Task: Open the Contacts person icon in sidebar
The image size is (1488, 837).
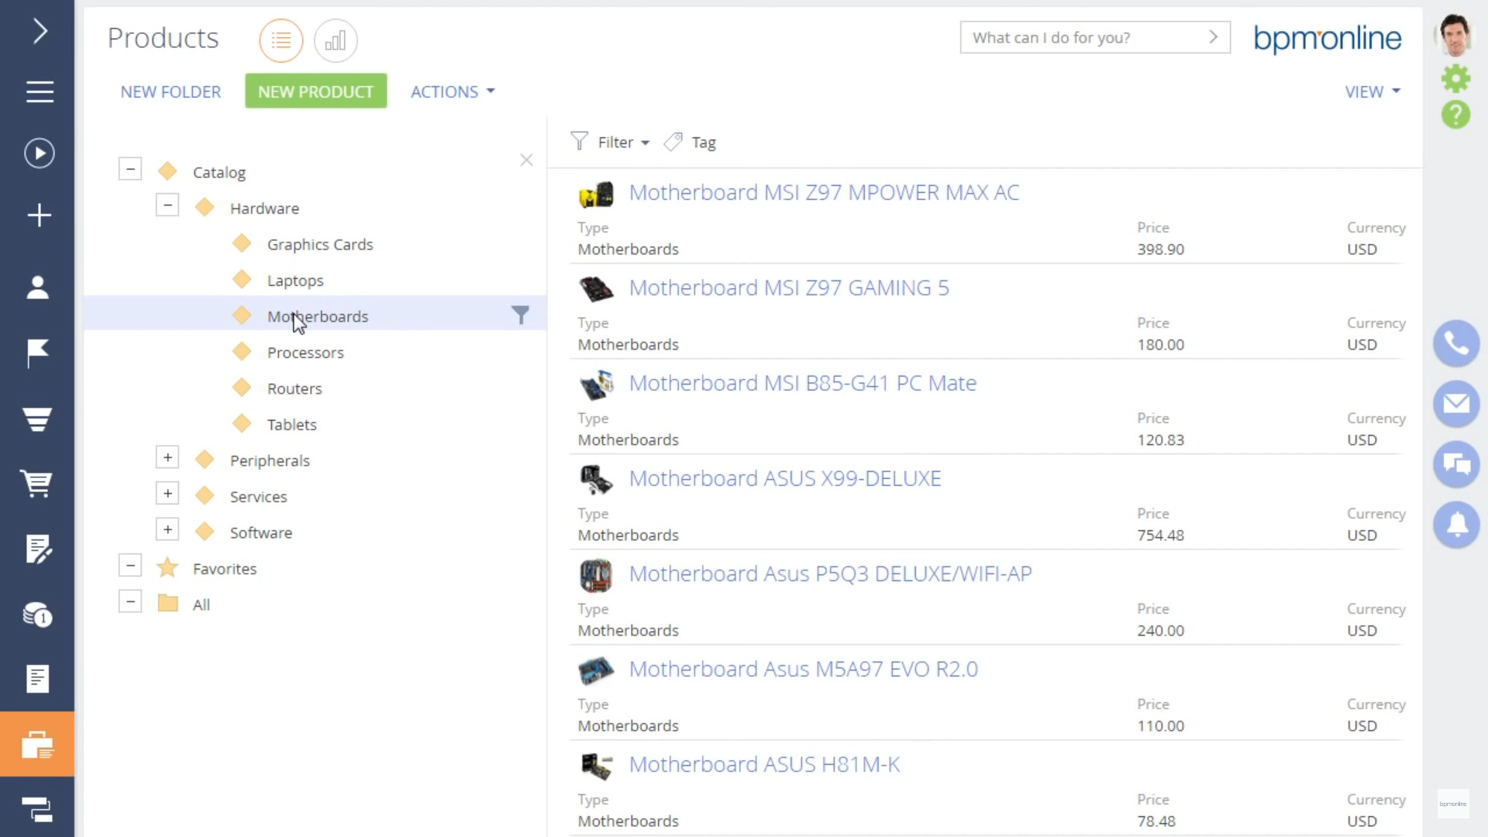Action: click(x=38, y=288)
